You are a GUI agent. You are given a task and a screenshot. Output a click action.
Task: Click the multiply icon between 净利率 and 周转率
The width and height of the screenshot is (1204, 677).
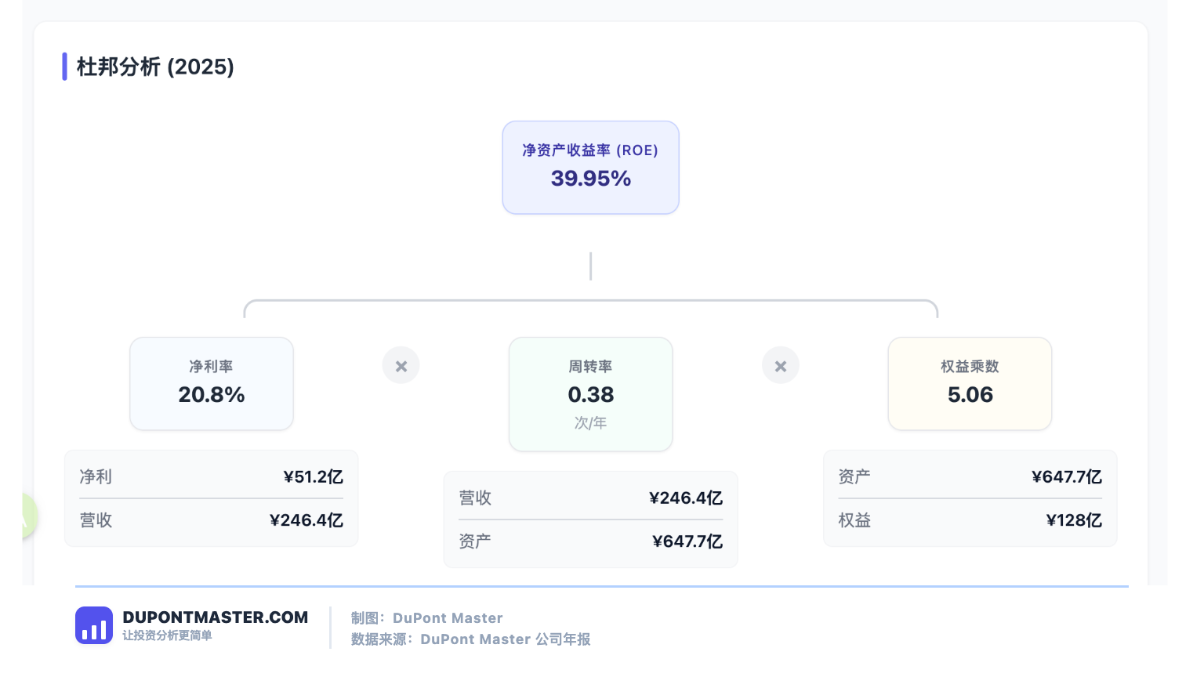pyautogui.click(x=401, y=366)
